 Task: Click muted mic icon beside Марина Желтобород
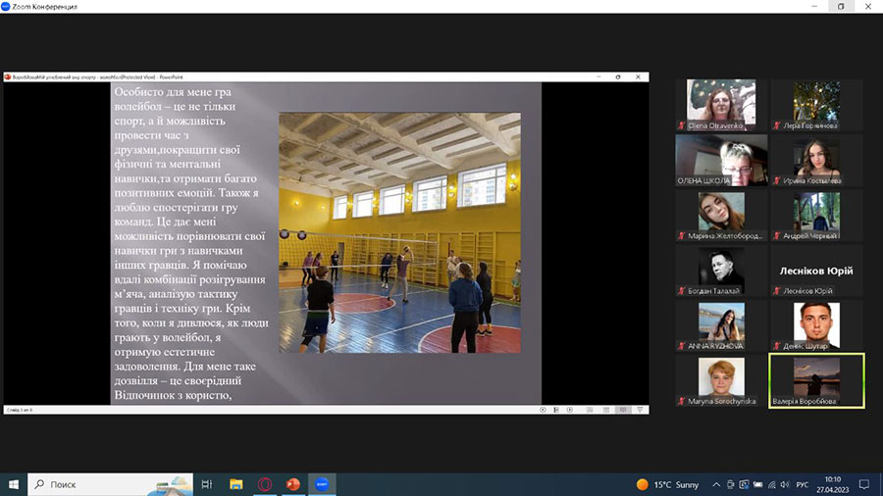[x=682, y=236]
